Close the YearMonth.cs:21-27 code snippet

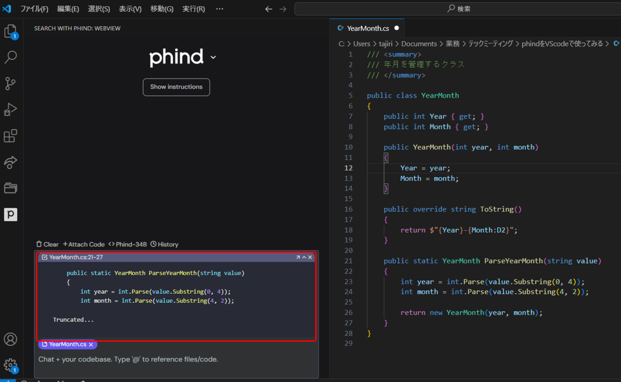tap(310, 257)
